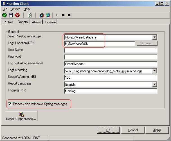Select the General tab
This screenshot has width=171, height=141.
tap(23, 22)
